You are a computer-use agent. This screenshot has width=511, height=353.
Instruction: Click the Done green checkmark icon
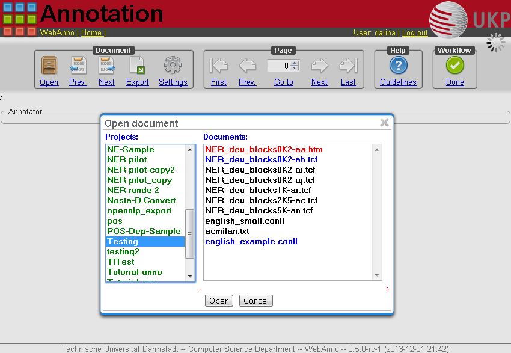click(x=455, y=65)
